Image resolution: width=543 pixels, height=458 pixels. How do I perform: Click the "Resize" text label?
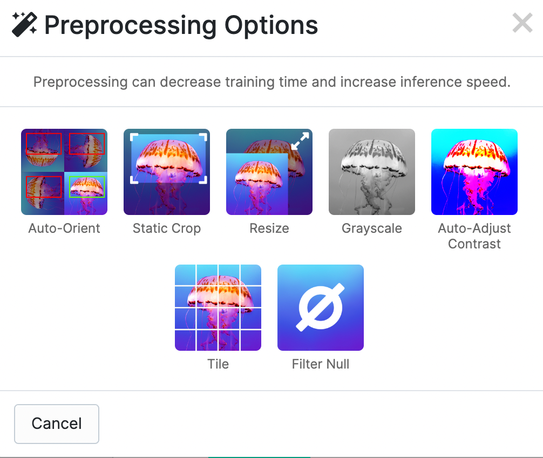click(x=269, y=228)
